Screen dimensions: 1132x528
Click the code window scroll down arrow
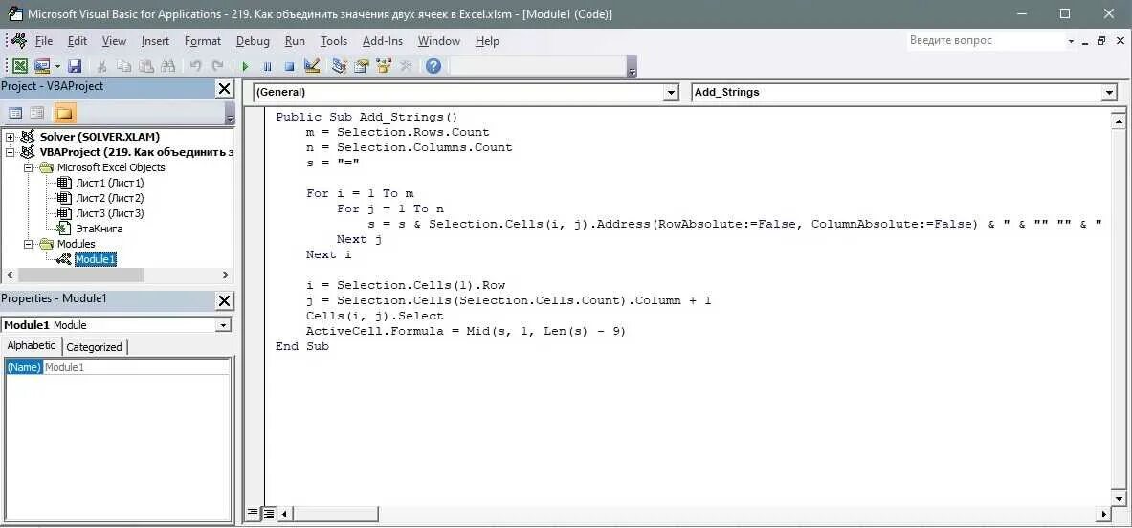click(x=1119, y=498)
